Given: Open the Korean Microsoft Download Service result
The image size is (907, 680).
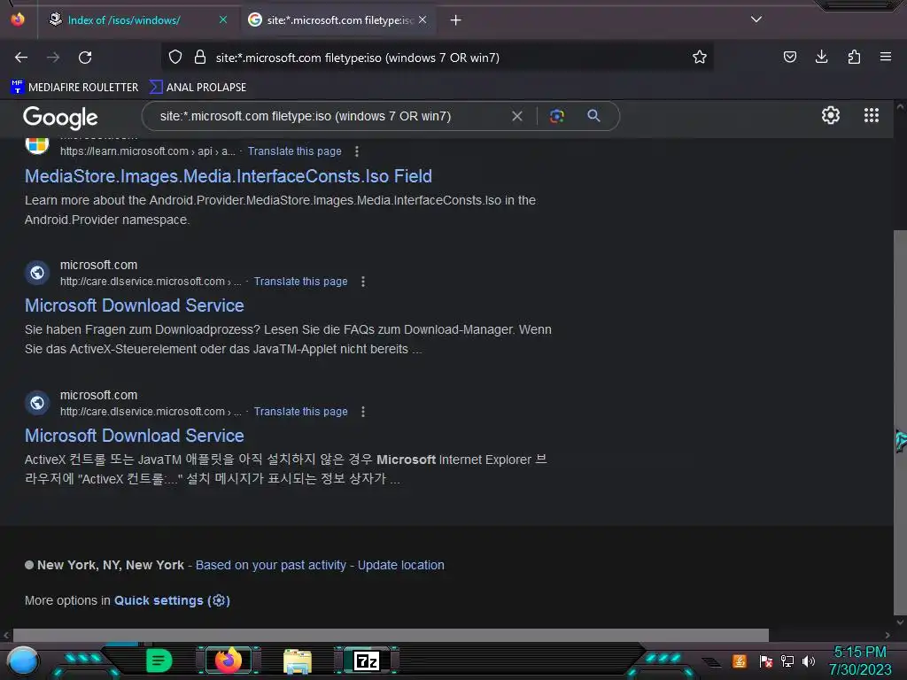Looking at the screenshot, I should [135, 436].
